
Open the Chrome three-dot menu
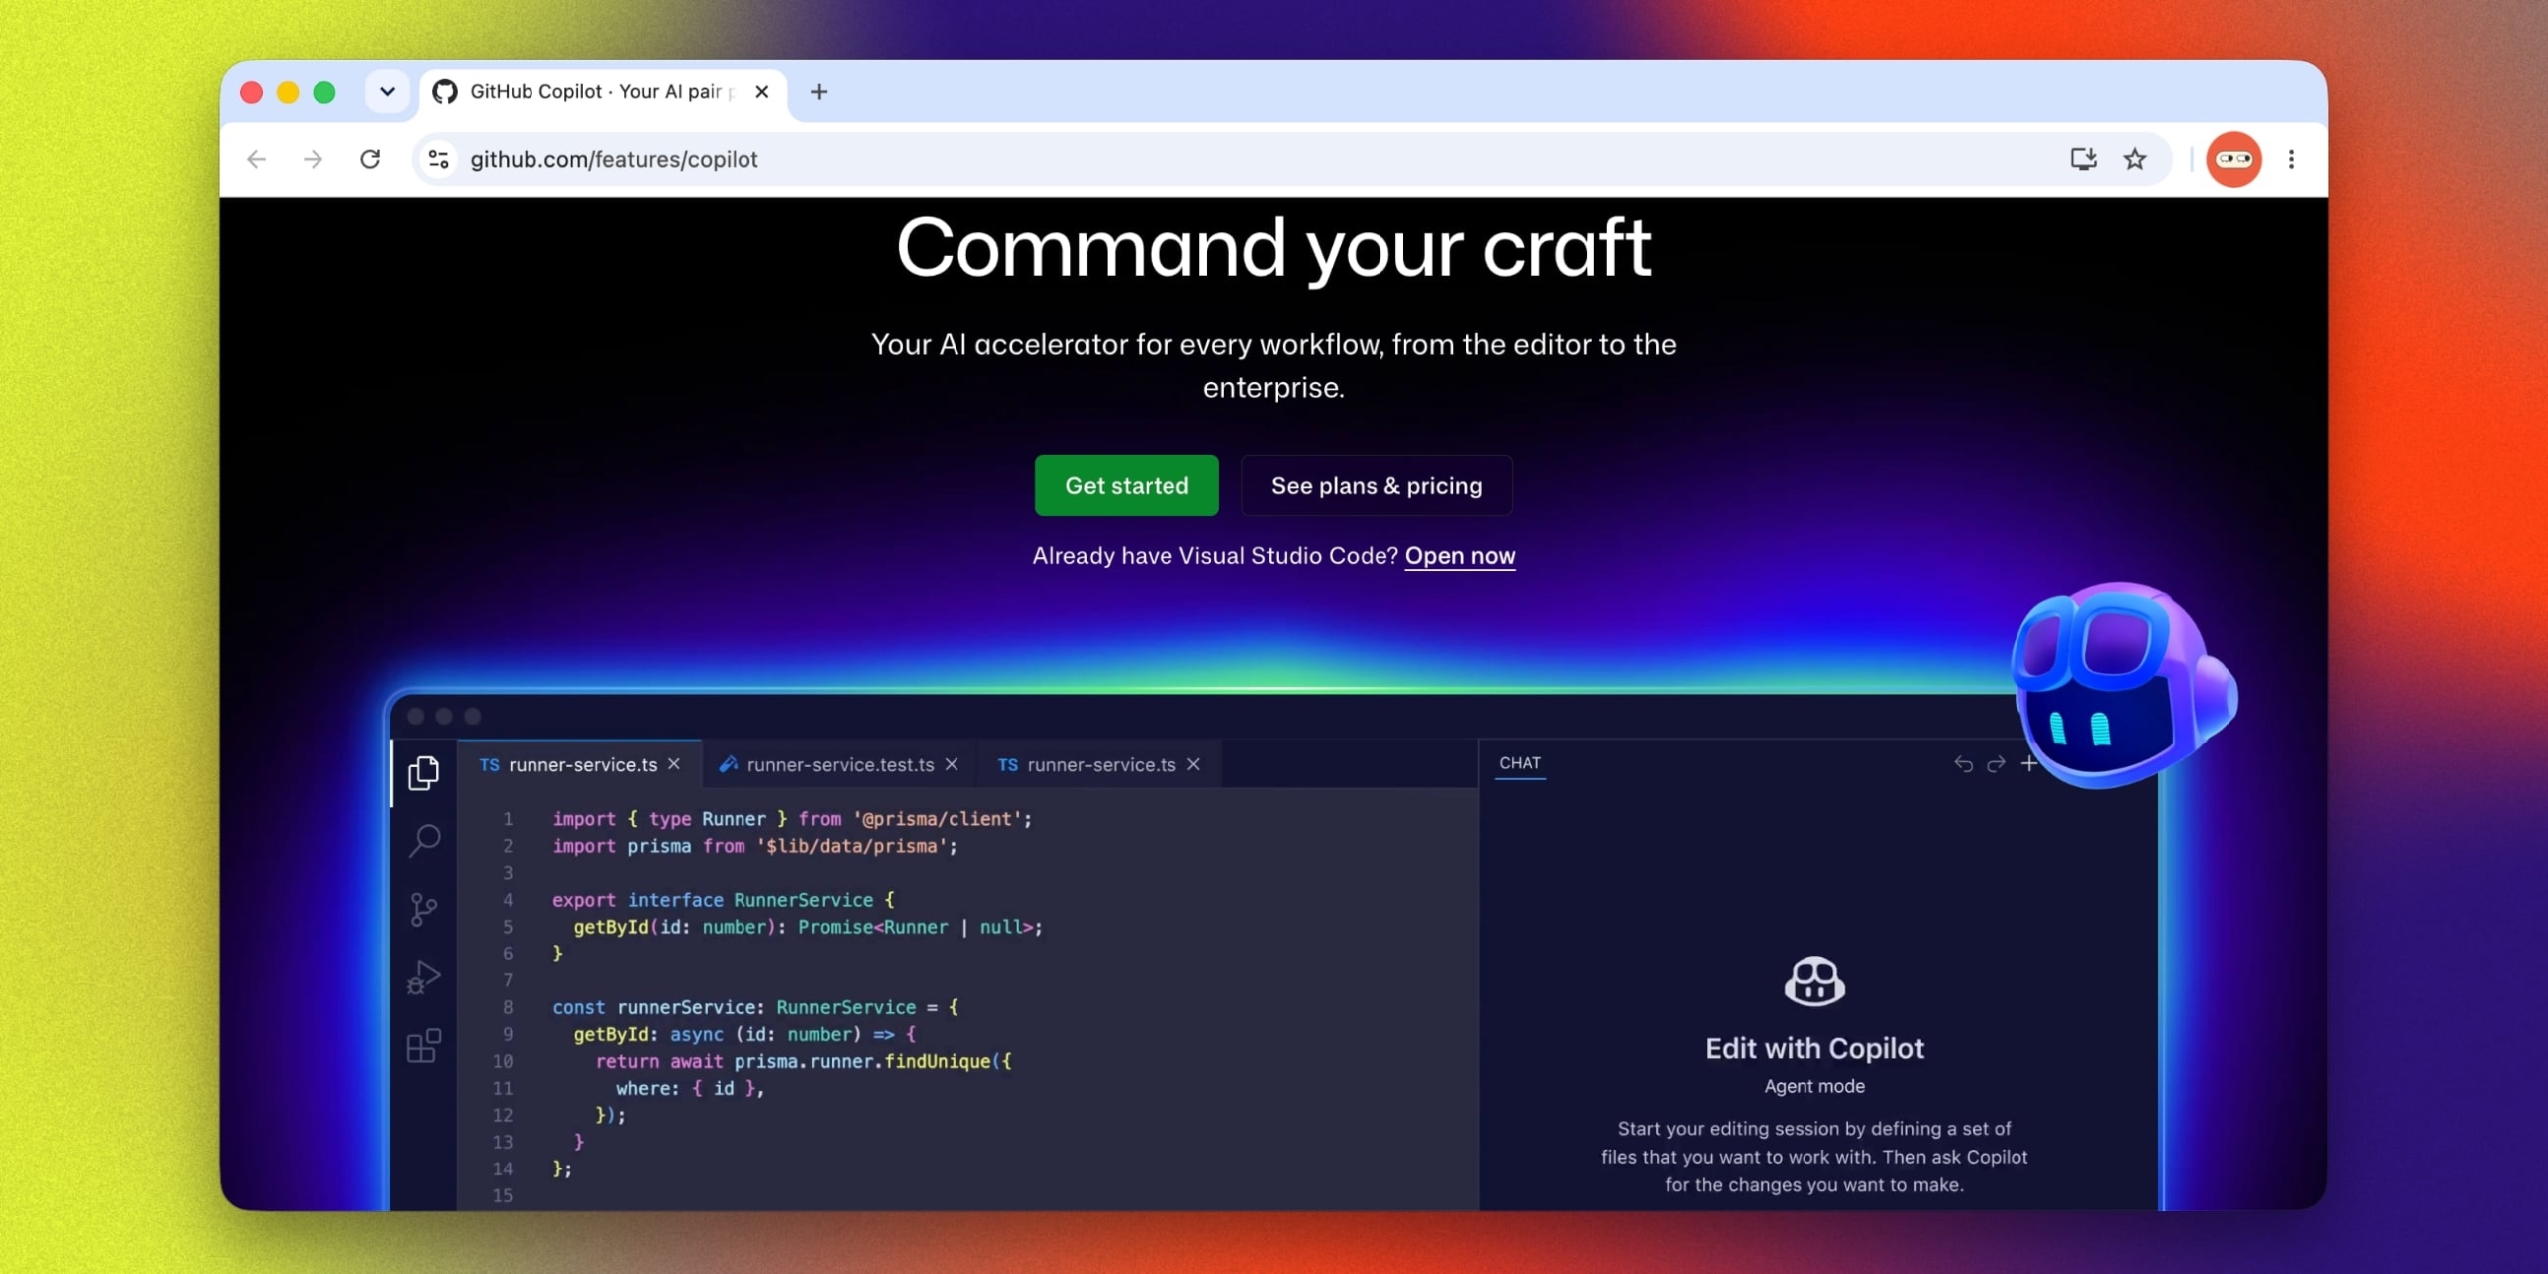coord(2291,159)
